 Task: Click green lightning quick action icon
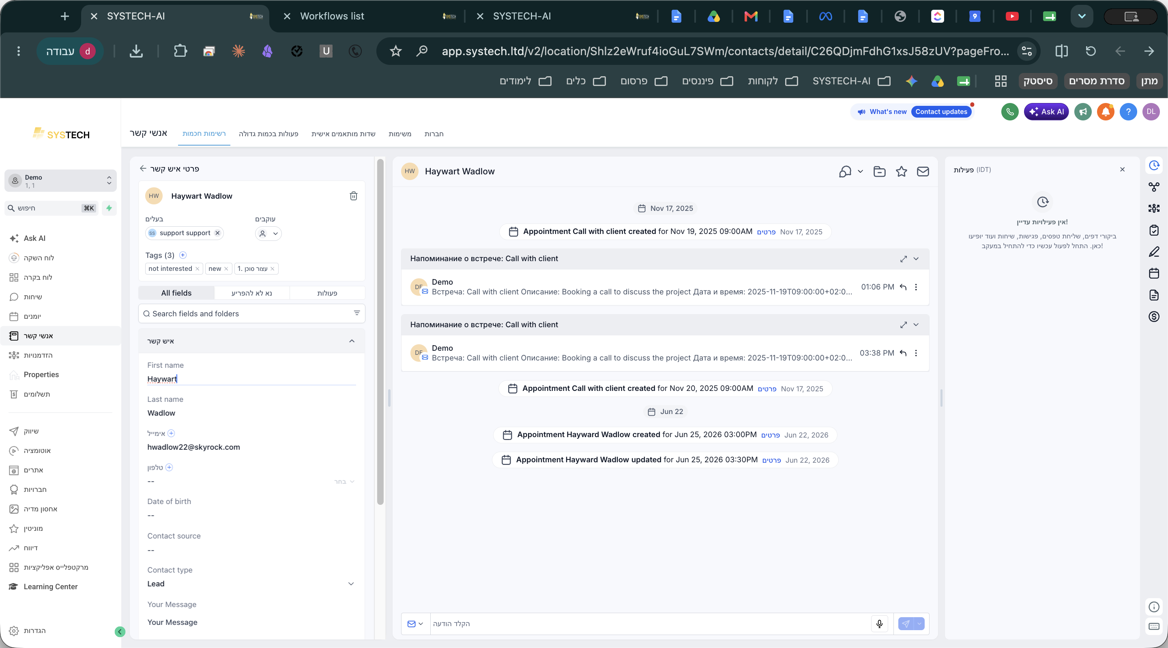pos(109,208)
